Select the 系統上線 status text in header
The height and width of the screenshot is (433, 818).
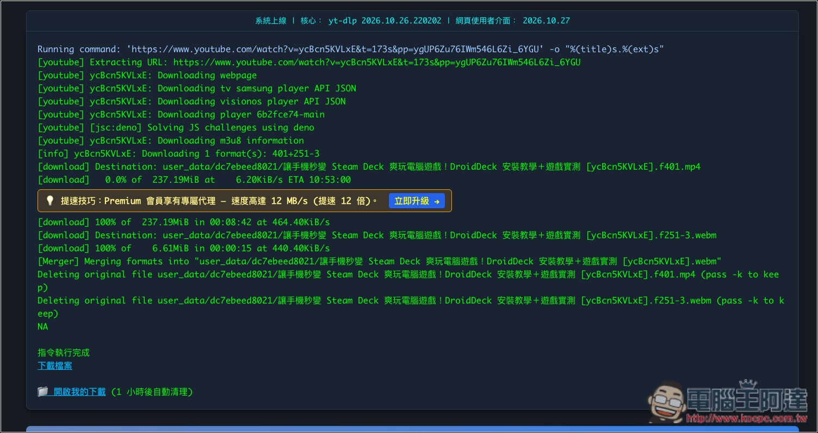271,21
